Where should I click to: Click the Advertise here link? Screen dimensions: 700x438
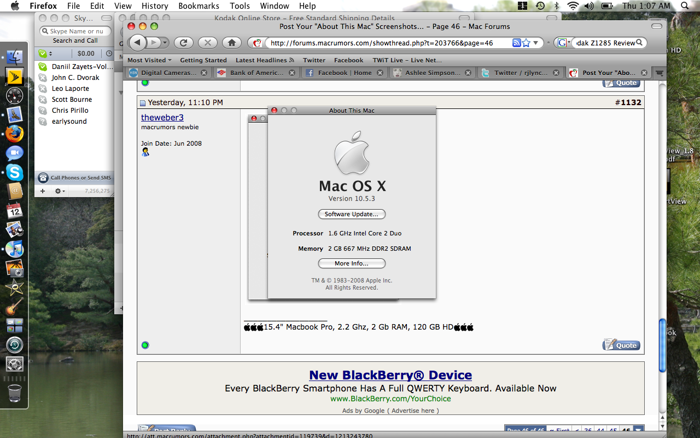[x=413, y=411]
